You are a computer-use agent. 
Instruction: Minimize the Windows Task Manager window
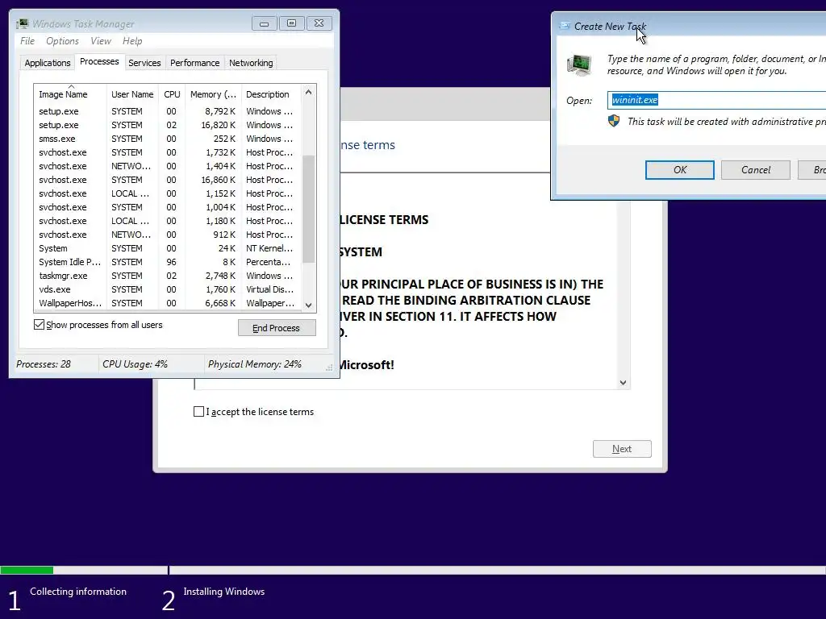pos(264,23)
